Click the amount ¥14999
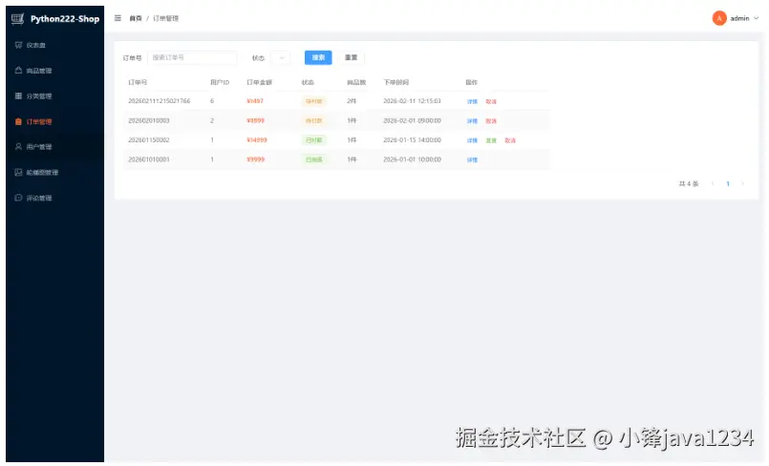Screen dimensions: 769x466 click(x=257, y=140)
